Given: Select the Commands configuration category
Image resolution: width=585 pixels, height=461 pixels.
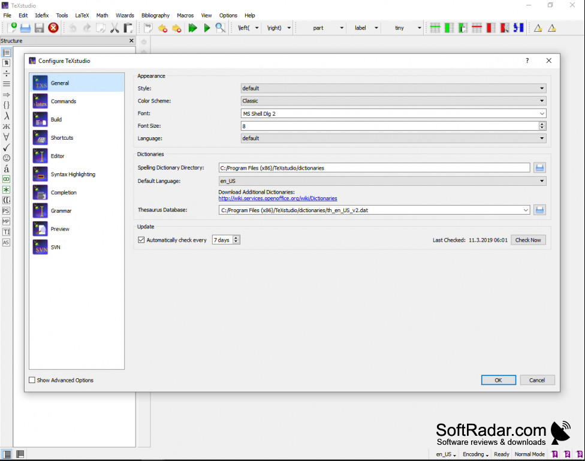Looking at the screenshot, I should tap(77, 101).
